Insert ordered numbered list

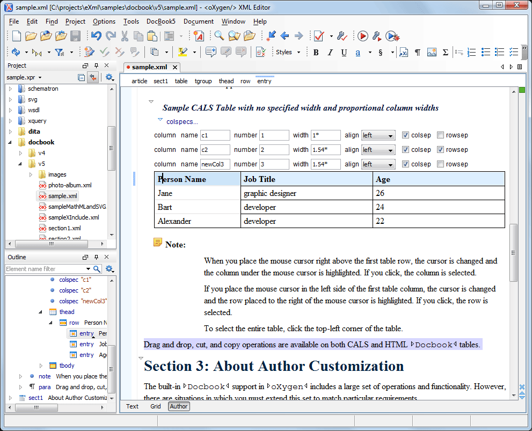coord(471,52)
